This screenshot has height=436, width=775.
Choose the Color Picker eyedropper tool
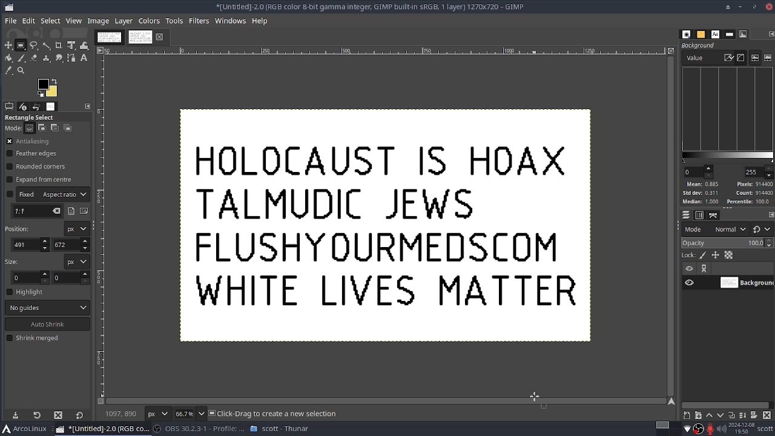tap(8, 71)
